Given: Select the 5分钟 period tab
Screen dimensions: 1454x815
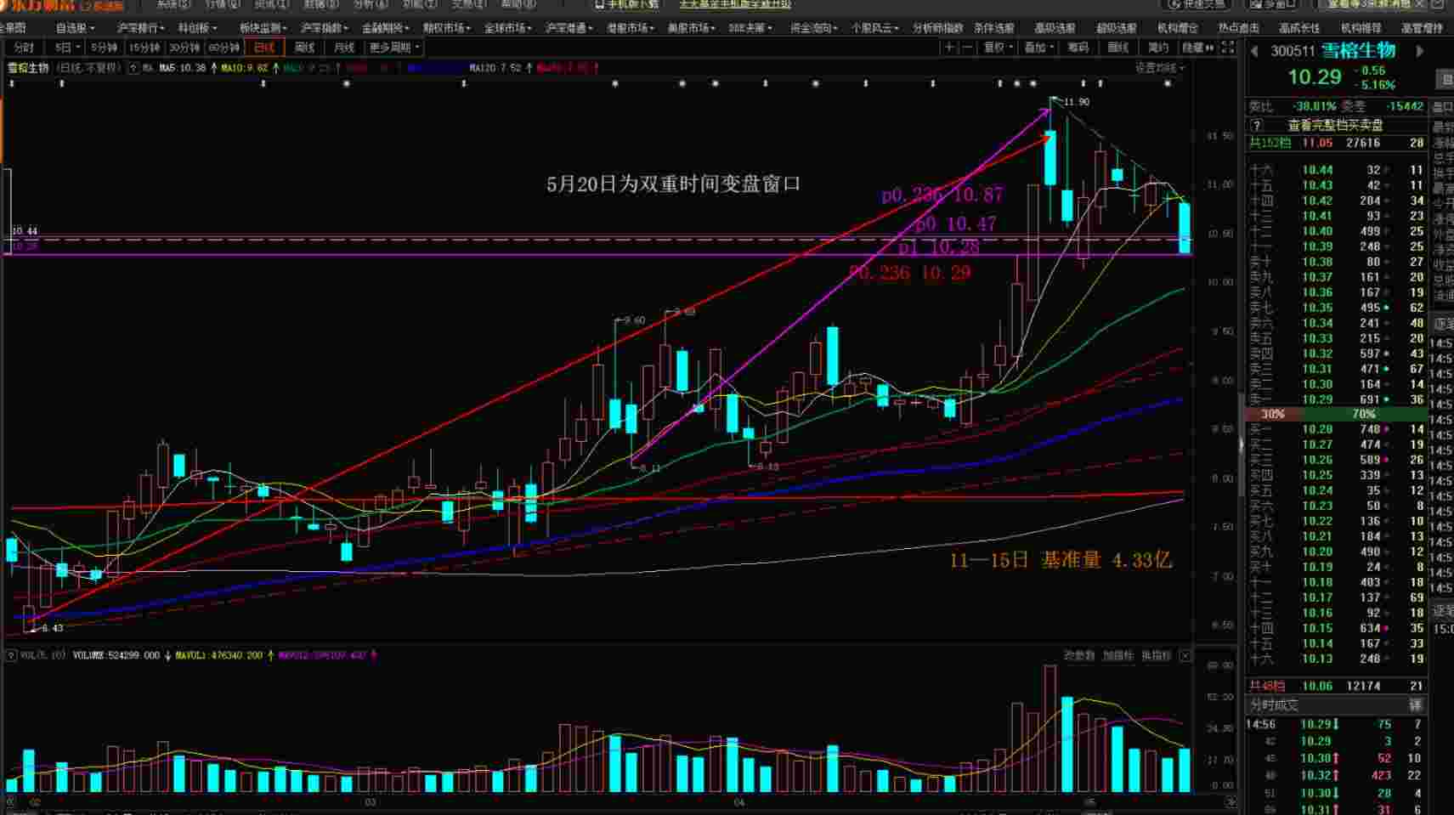Looking at the screenshot, I should [105, 48].
